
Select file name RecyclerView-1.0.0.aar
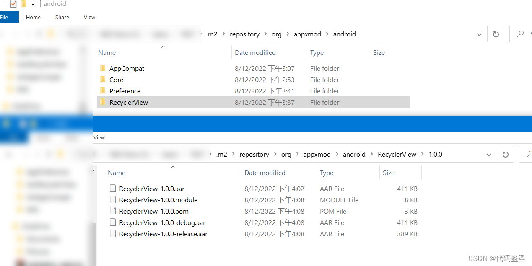coord(152,189)
